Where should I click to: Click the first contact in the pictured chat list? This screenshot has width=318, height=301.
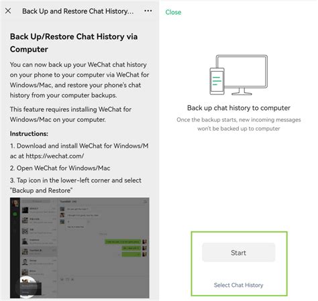tap(39, 210)
